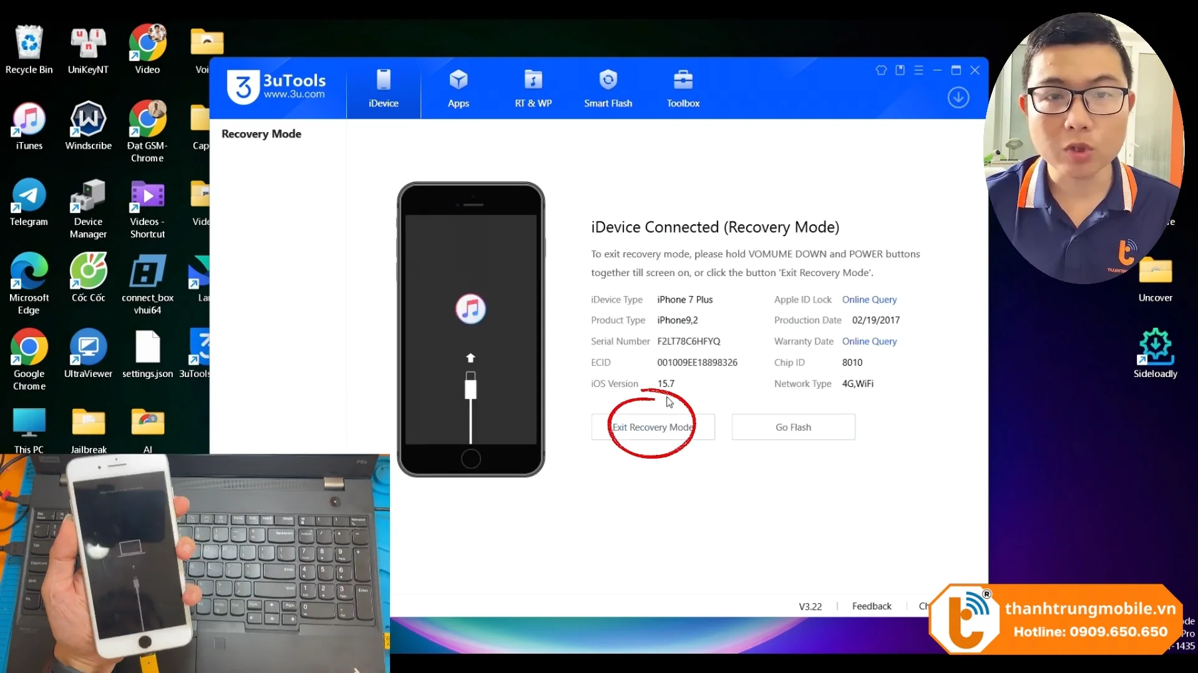Click the Go Flash button
This screenshot has width=1198, height=673.
(x=793, y=427)
